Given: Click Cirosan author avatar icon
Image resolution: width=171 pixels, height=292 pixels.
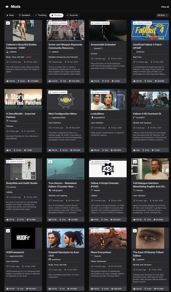Looking at the screenshot, I should pyautogui.click(x=134, y=190).
